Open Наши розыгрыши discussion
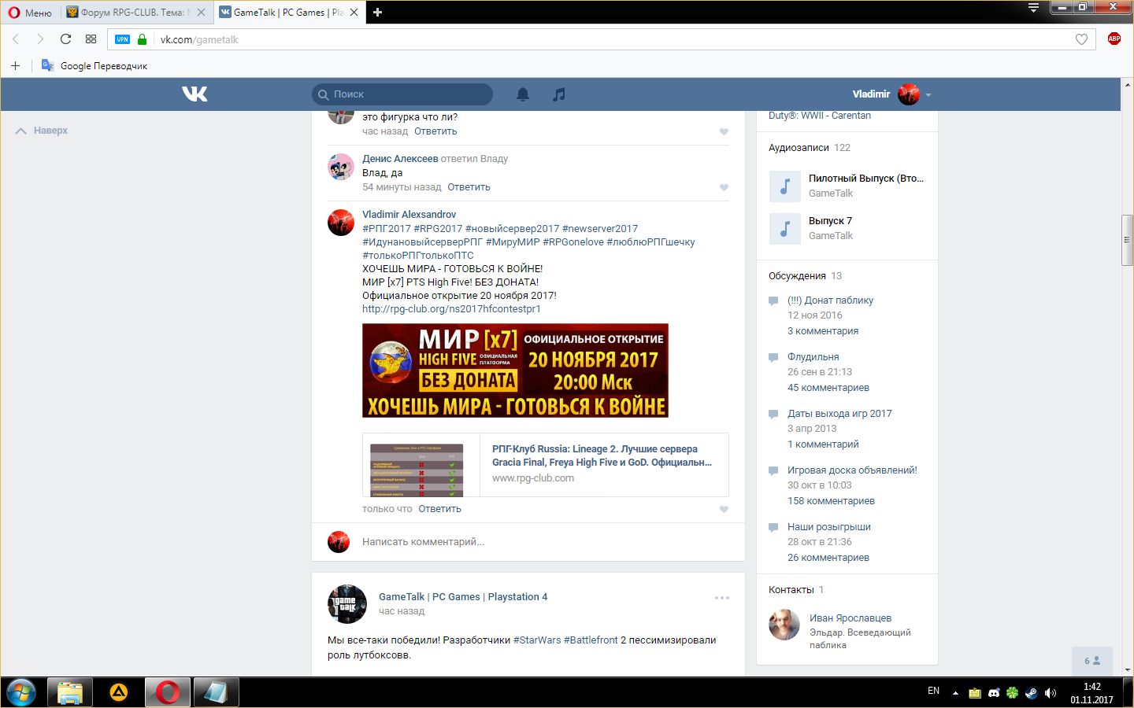Screen dimensions: 1134x708 tap(828, 526)
